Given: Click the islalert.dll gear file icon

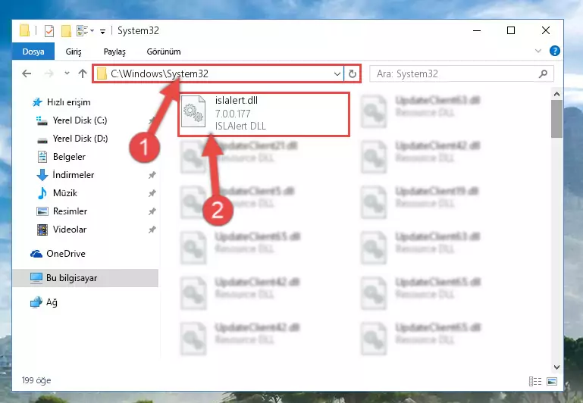Looking at the screenshot, I should pyautogui.click(x=193, y=111).
